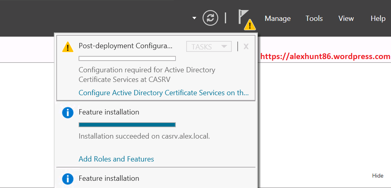Click the Hide link
The width and height of the screenshot is (391, 188).
pyautogui.click(x=377, y=176)
